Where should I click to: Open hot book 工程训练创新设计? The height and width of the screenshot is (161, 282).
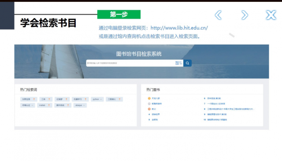pyautogui.click(x=231, y=109)
